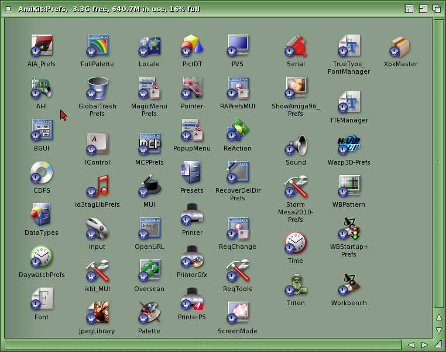Open the AfA_Prefs icon

point(42,45)
